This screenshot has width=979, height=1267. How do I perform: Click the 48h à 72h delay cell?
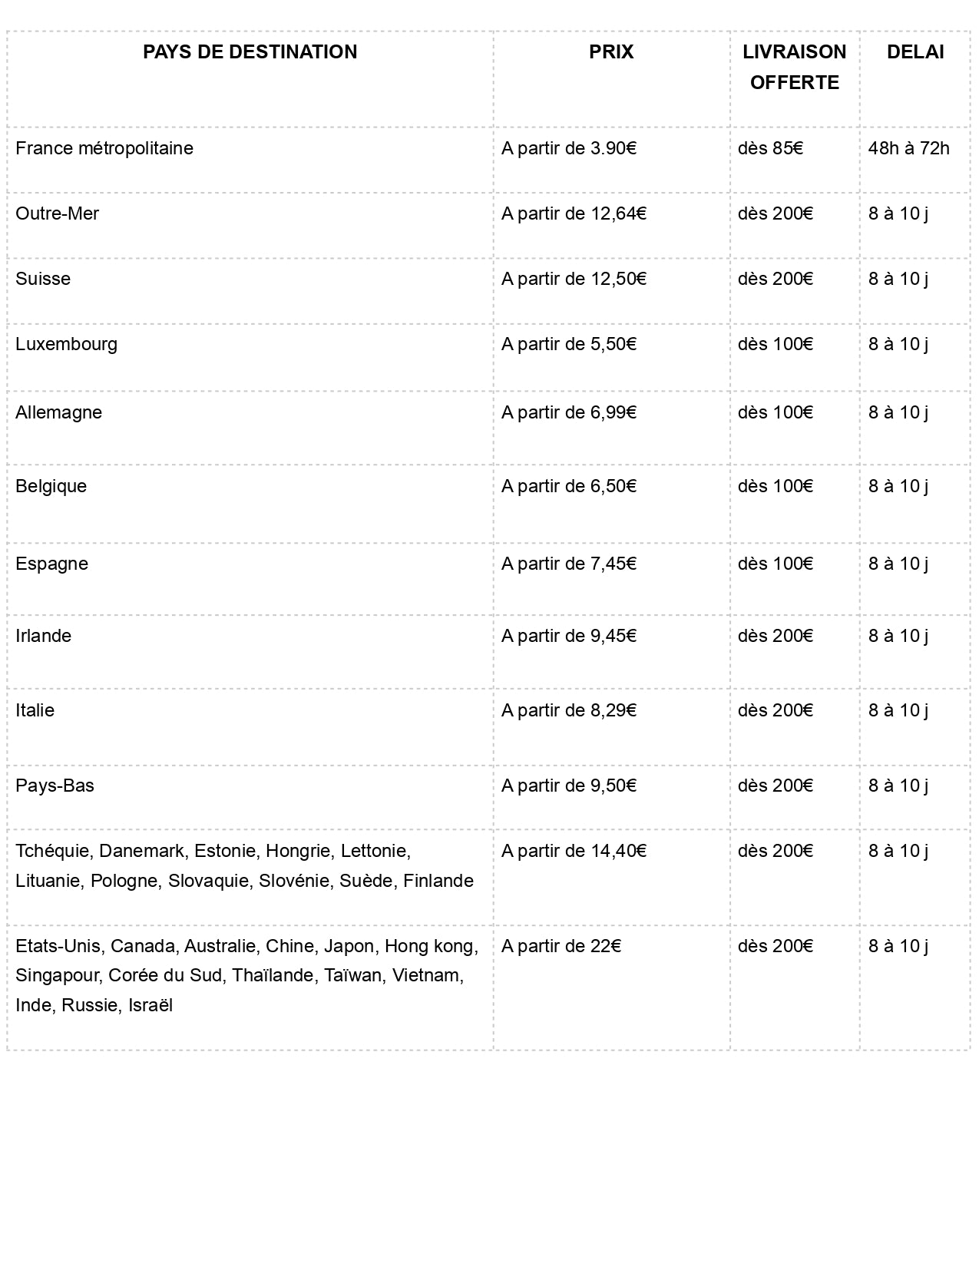click(908, 148)
